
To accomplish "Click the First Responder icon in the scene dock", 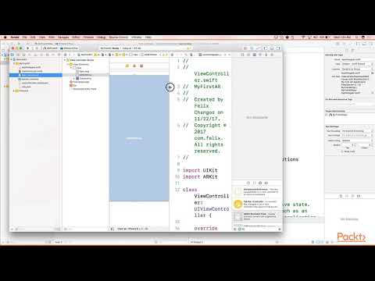I will coord(134,66).
